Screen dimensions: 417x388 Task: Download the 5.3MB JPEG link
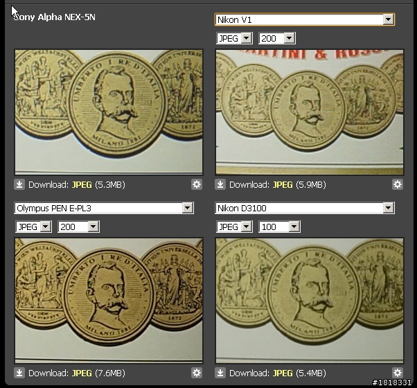coord(82,184)
